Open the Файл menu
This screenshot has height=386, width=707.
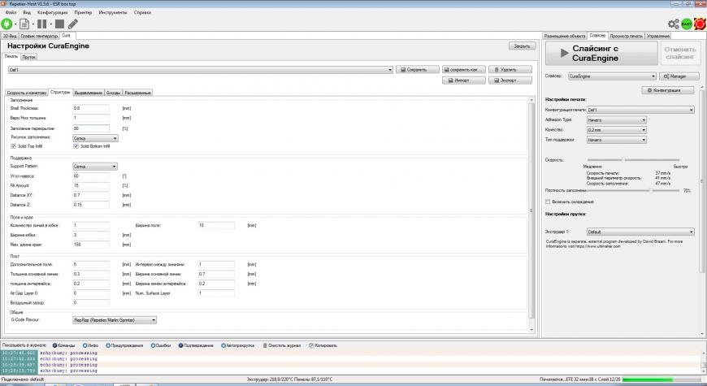[11, 13]
